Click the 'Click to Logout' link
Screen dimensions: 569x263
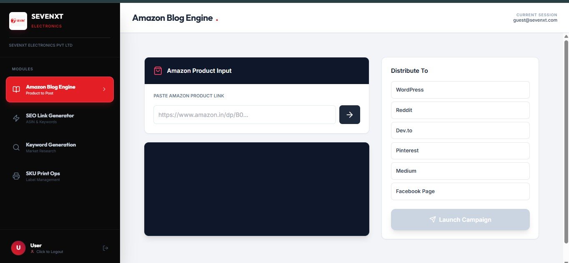tap(50, 252)
